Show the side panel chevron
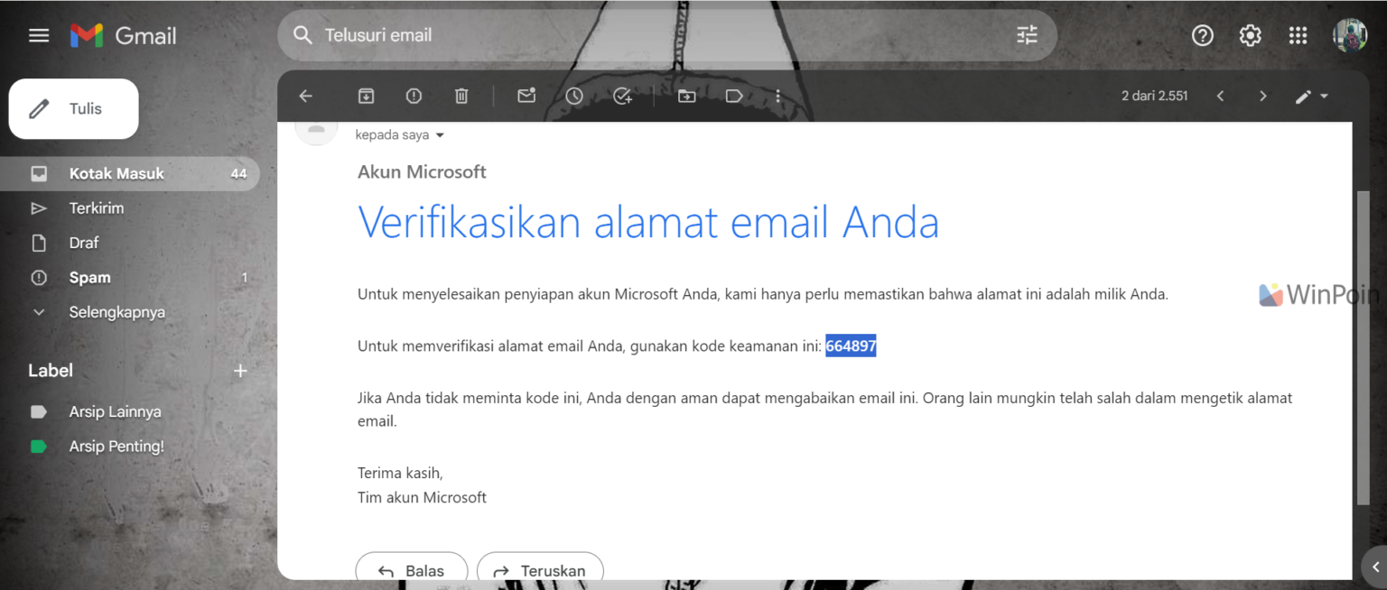The width and height of the screenshot is (1387, 590). pyautogui.click(x=1374, y=567)
